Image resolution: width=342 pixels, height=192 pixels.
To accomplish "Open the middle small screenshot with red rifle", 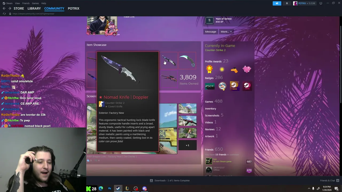I will [187, 121].
